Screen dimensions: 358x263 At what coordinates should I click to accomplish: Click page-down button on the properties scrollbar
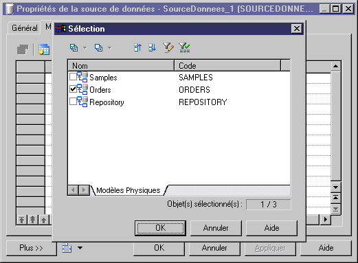(x=335, y=209)
